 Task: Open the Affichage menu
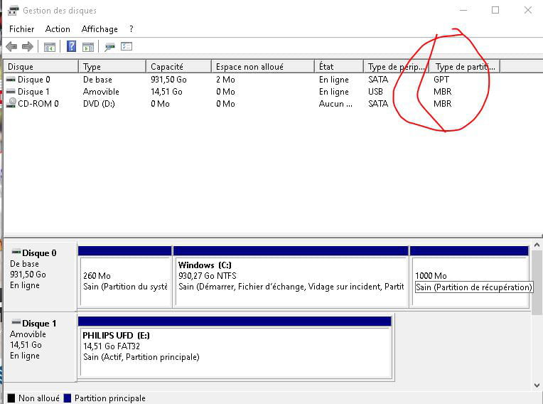click(100, 29)
